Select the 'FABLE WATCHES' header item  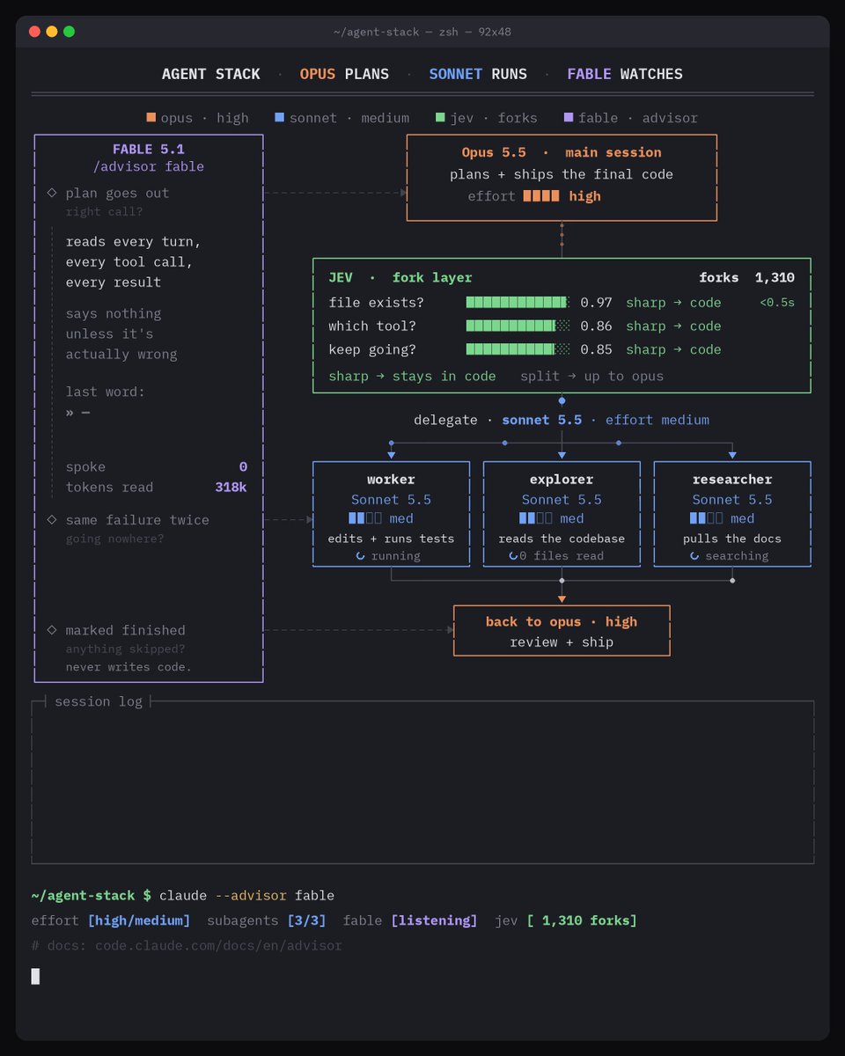click(625, 74)
